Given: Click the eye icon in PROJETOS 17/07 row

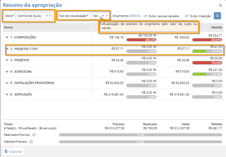Looking at the screenshot, I should (x=155, y=47).
